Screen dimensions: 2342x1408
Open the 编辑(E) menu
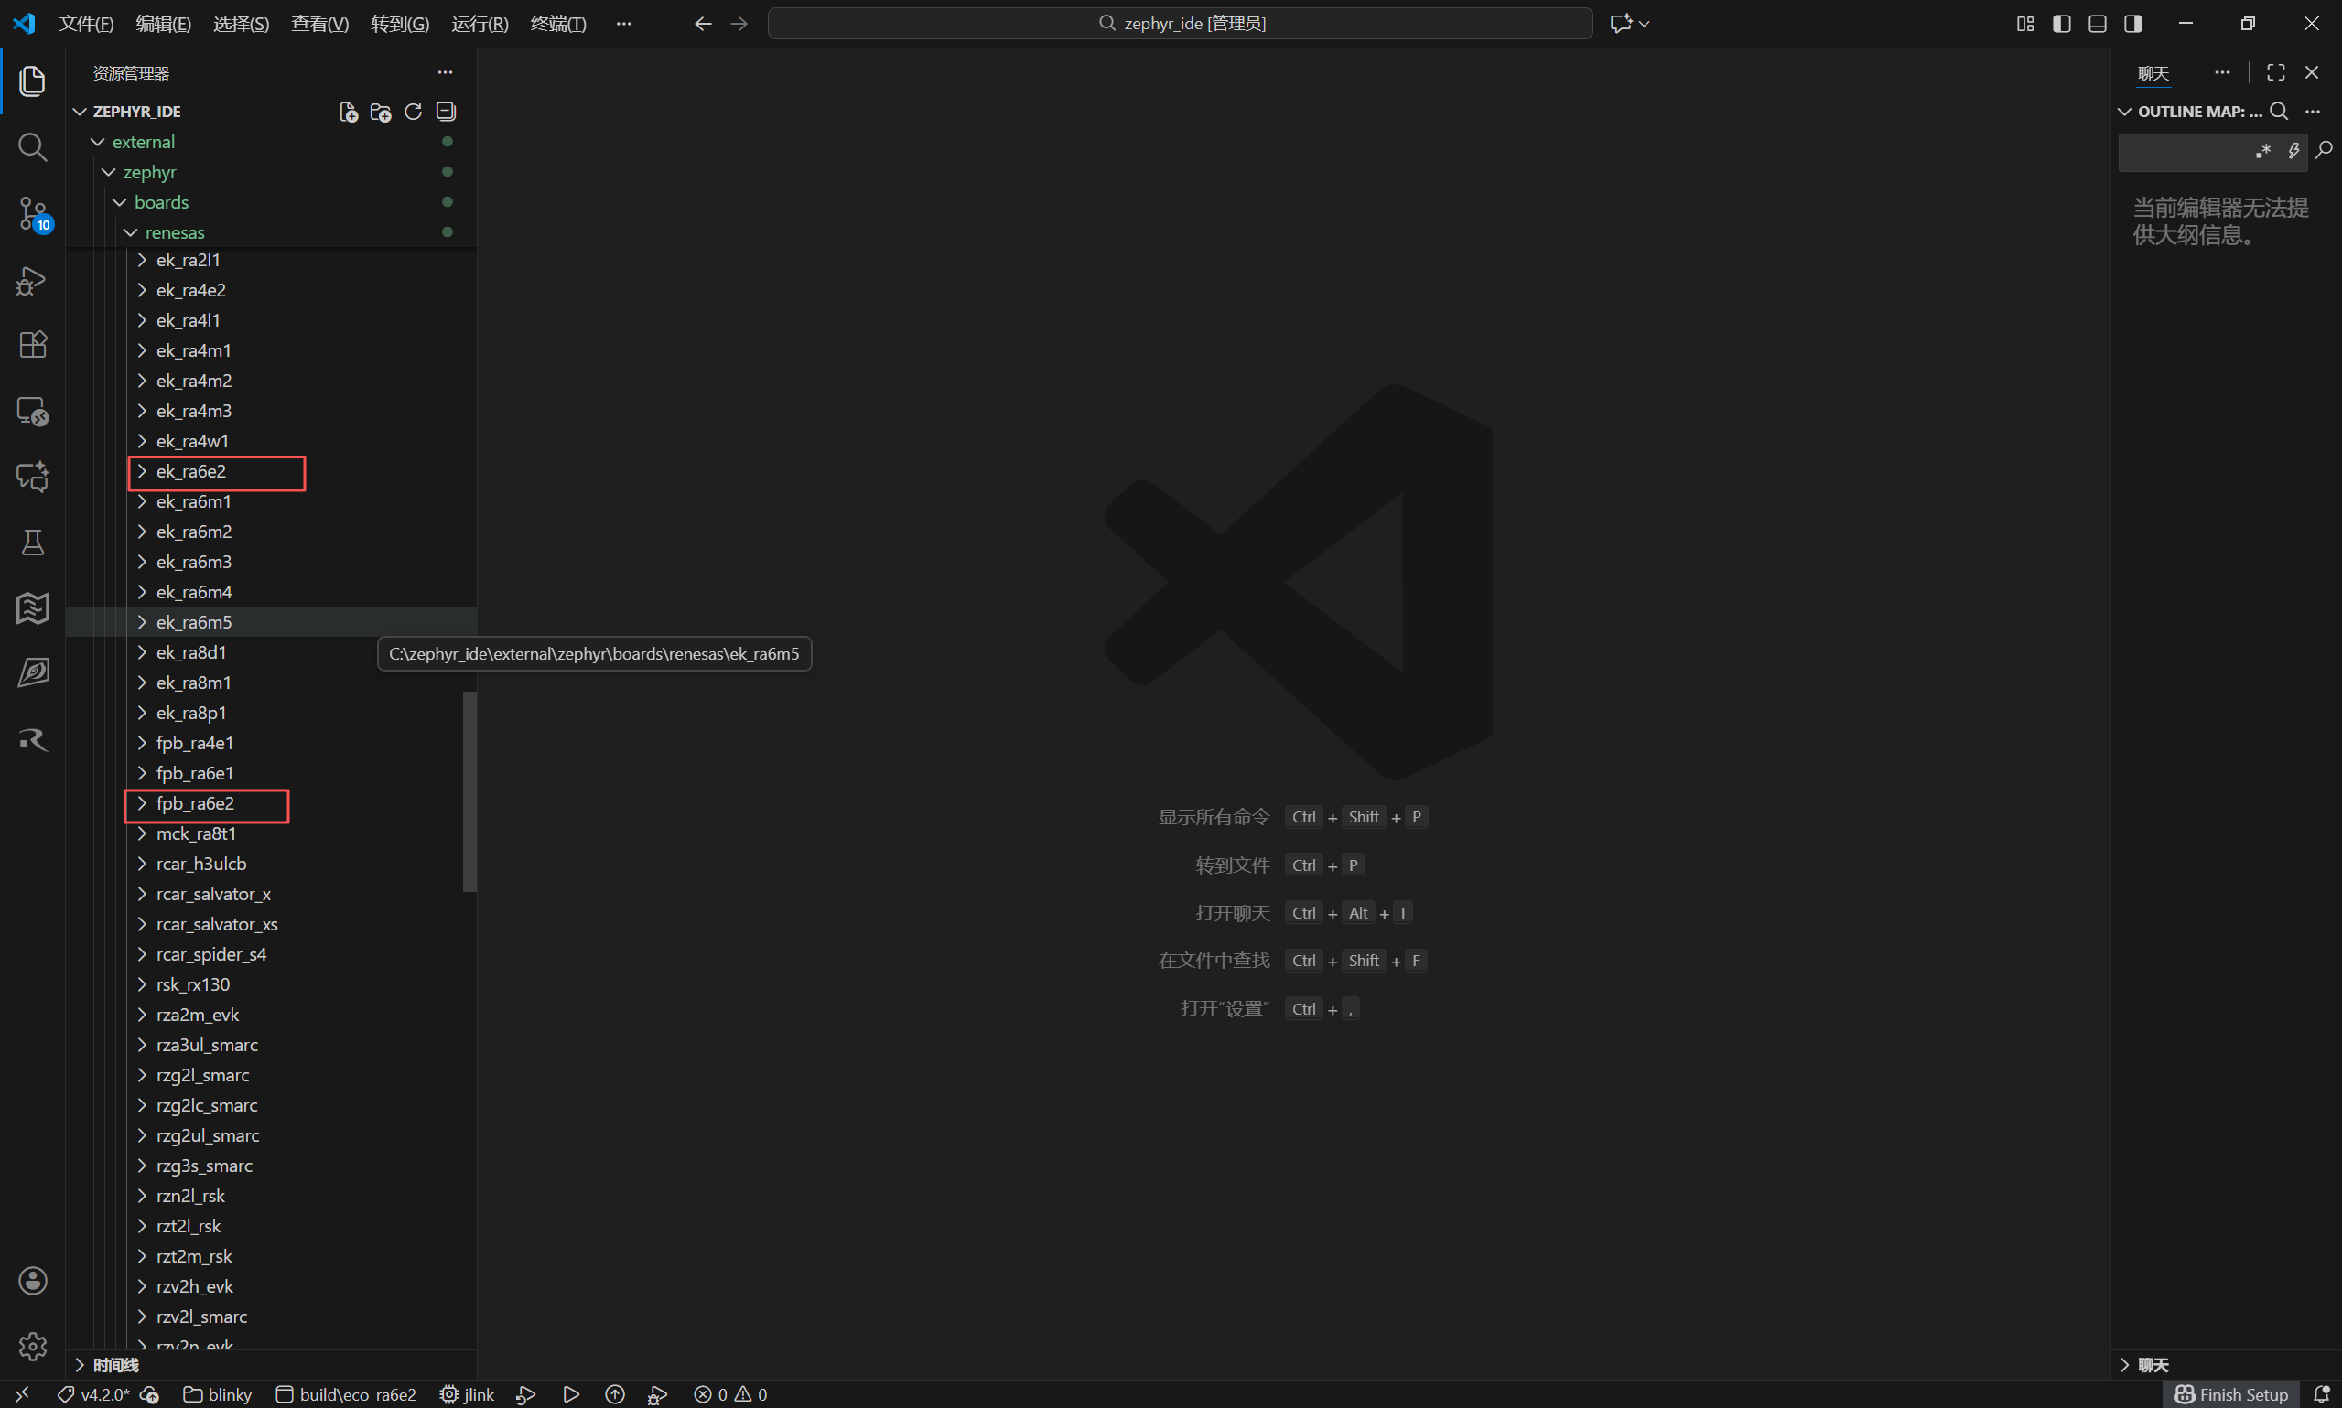click(163, 24)
